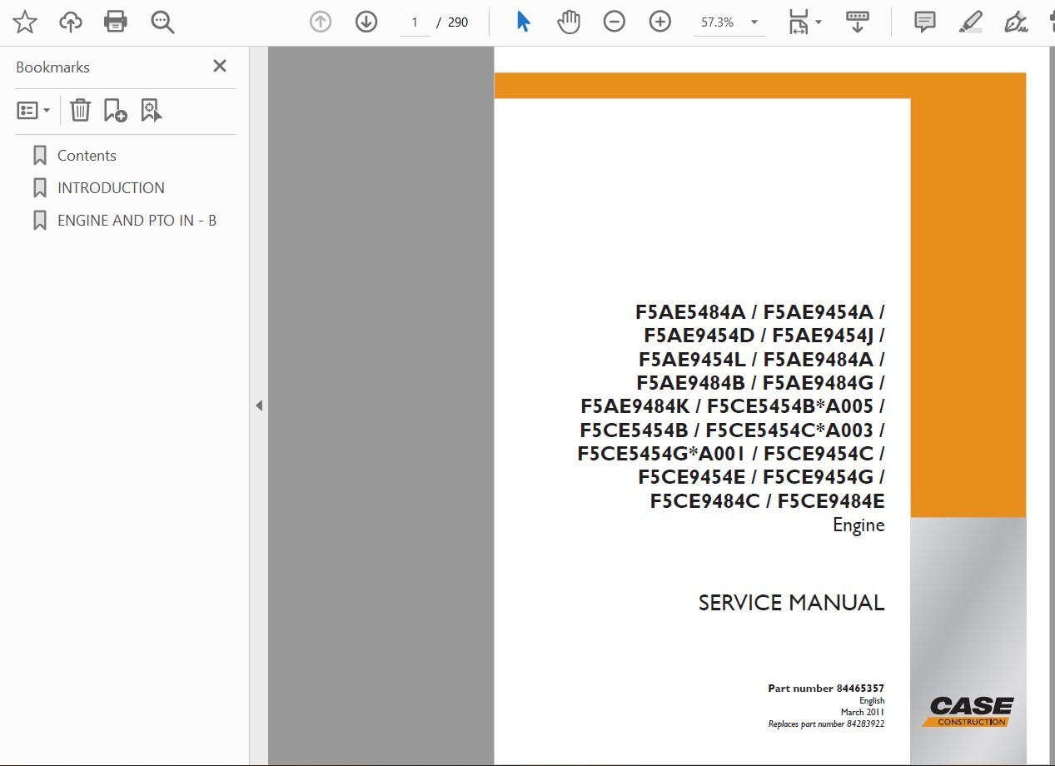Viewport: 1055px width, 766px height.
Task: Click the CASE Construction logo
Action: [968, 712]
